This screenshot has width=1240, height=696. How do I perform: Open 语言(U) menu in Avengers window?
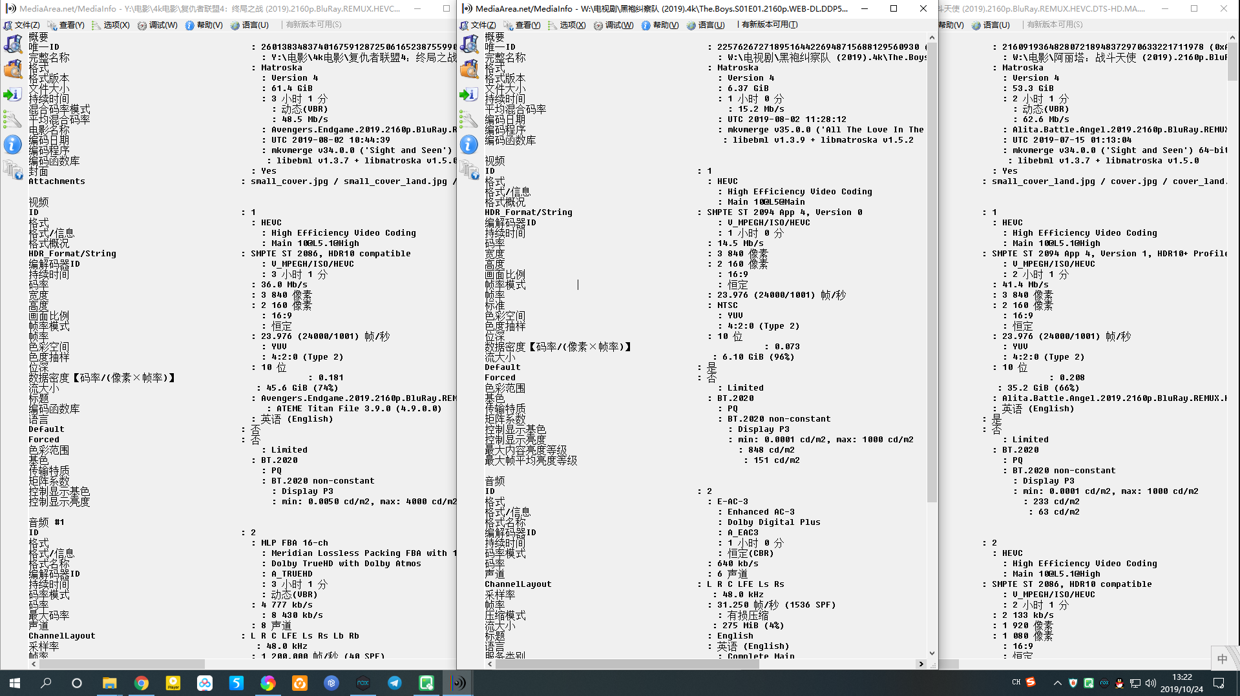tap(249, 25)
